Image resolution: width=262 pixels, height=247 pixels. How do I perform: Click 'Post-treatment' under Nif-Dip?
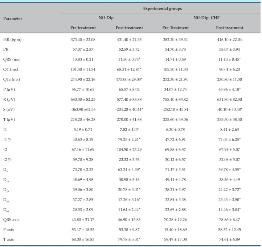tap(129, 28)
